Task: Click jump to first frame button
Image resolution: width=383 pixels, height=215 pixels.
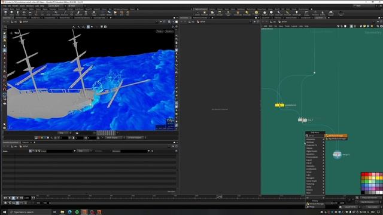Action: 5,198
